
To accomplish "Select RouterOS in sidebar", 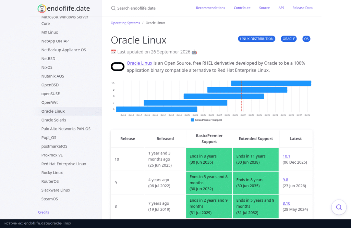I will click(x=50, y=181).
